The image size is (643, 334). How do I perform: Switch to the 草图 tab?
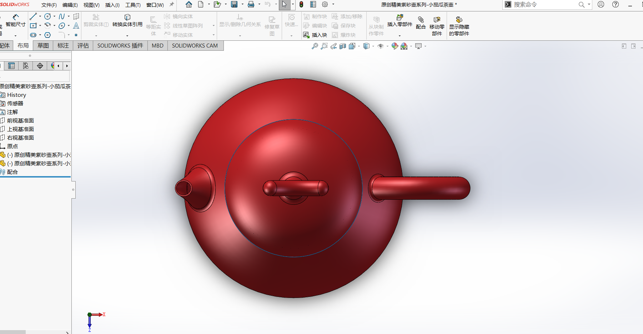(x=43, y=46)
